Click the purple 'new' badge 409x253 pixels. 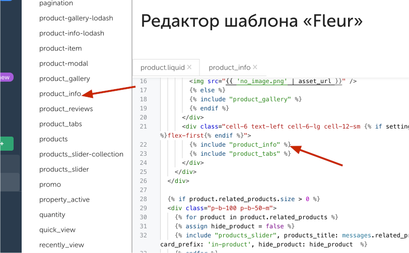click(x=6, y=78)
